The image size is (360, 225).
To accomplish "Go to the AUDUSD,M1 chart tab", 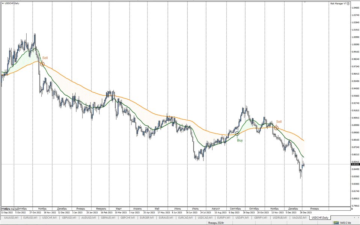I will (x=89, y=217).
